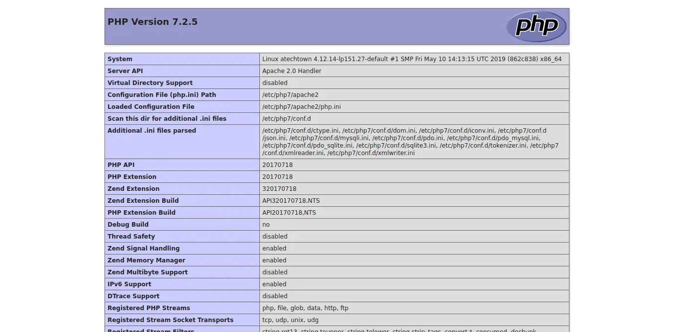This screenshot has width=674, height=332.
Task: Select IPv6 Support 'enabled' value
Action: click(274, 284)
